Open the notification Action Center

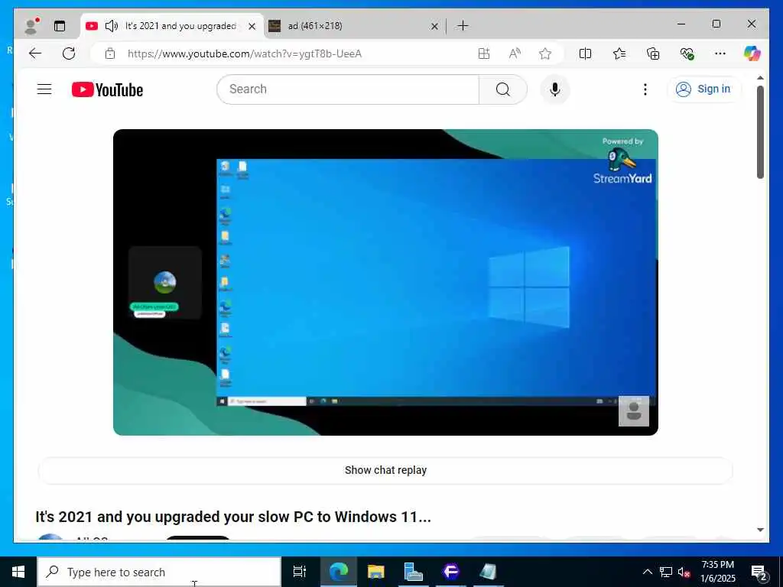click(x=759, y=572)
